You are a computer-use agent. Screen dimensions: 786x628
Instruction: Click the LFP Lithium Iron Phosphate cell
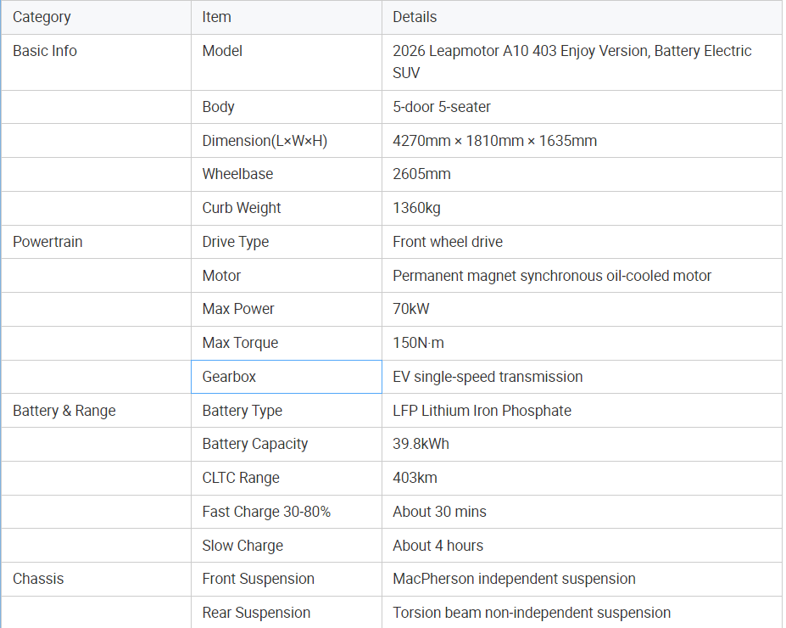click(582, 410)
